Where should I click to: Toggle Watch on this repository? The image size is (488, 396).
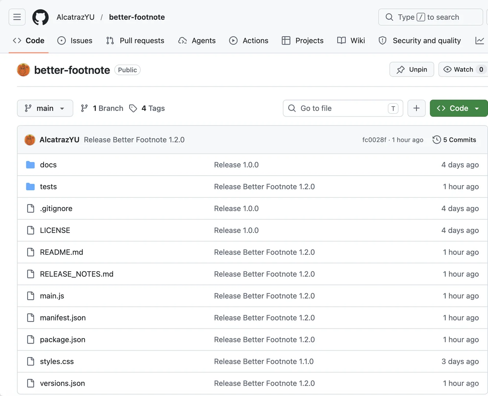click(x=463, y=69)
